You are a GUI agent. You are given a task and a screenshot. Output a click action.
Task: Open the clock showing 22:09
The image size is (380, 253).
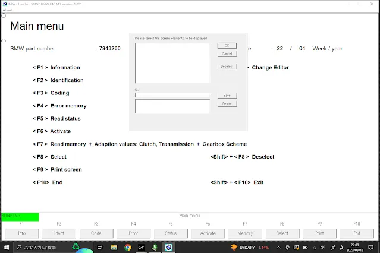[x=355, y=248]
